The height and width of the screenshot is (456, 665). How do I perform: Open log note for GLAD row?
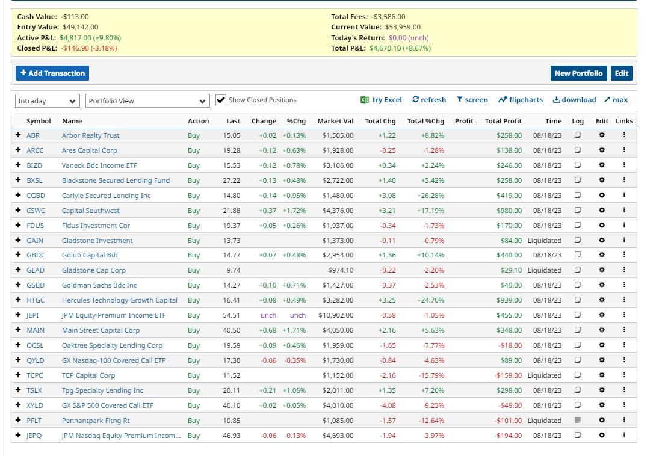(577, 270)
